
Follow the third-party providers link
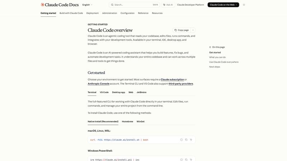click(x=181, y=84)
